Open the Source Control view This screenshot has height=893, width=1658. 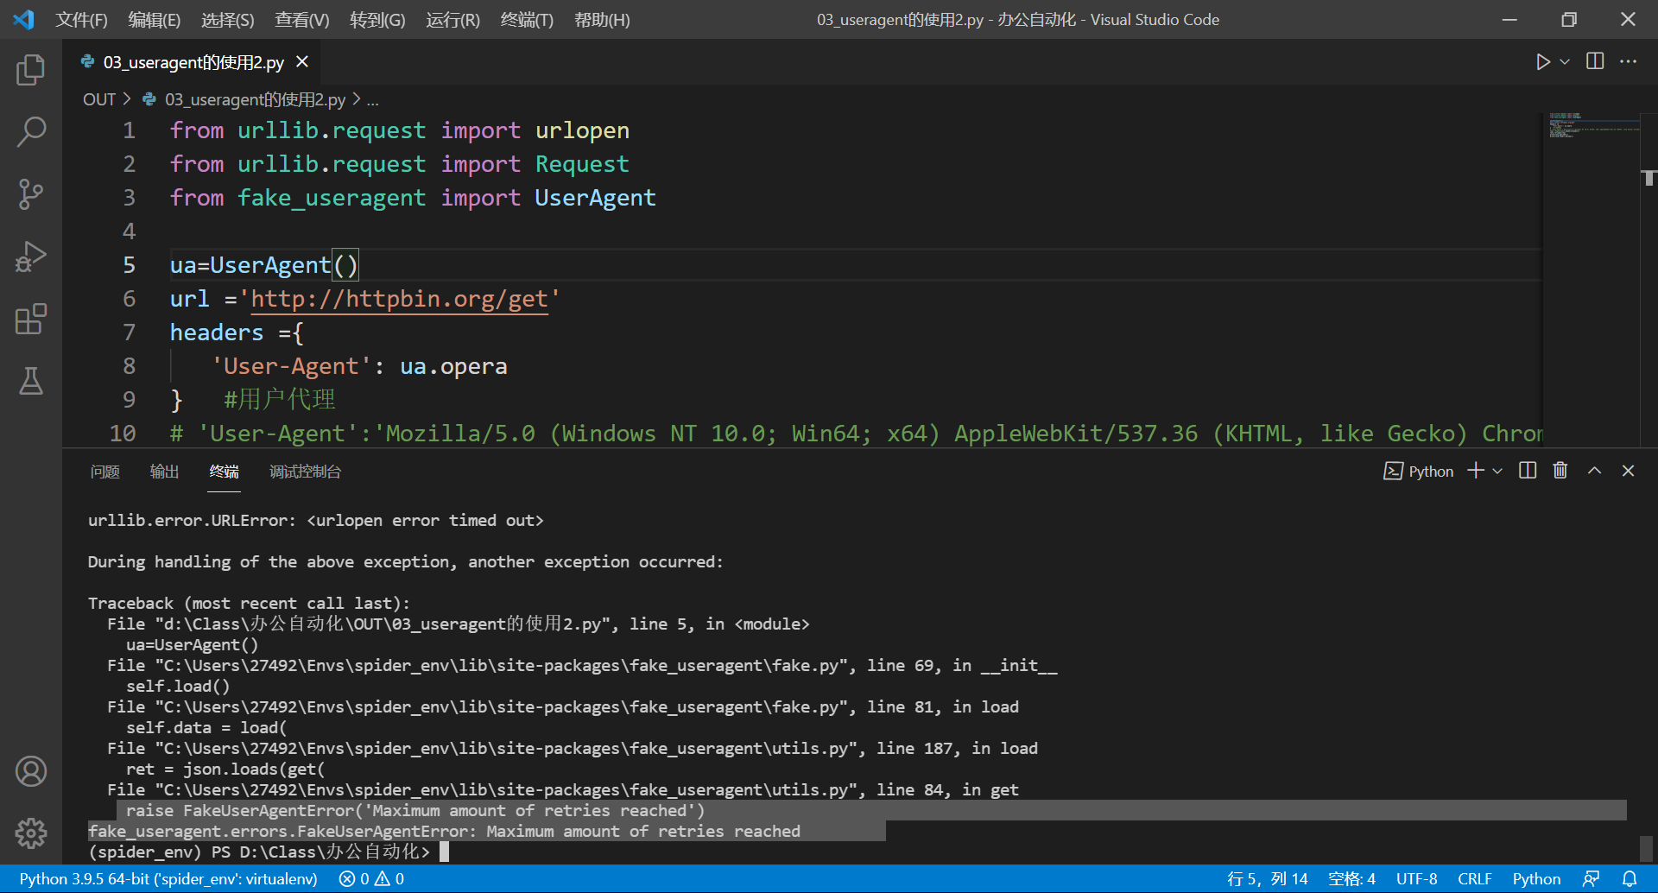pos(31,194)
